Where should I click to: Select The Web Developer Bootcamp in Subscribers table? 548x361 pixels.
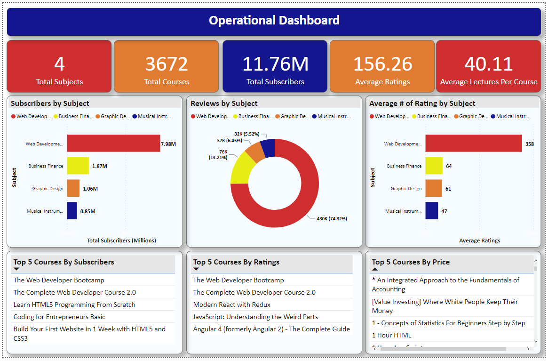coord(93,280)
